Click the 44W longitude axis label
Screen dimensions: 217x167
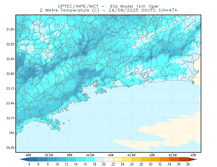111,155
